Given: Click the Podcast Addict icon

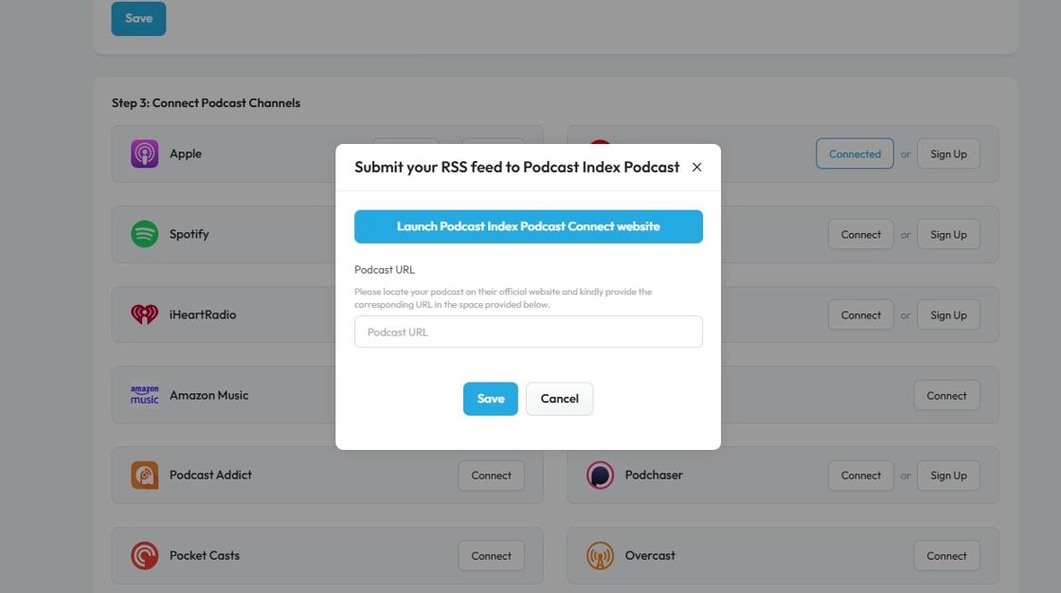Looking at the screenshot, I should click(x=145, y=476).
